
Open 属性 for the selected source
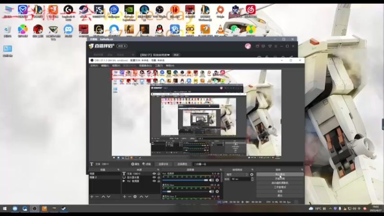pyautogui.click(x=135, y=164)
